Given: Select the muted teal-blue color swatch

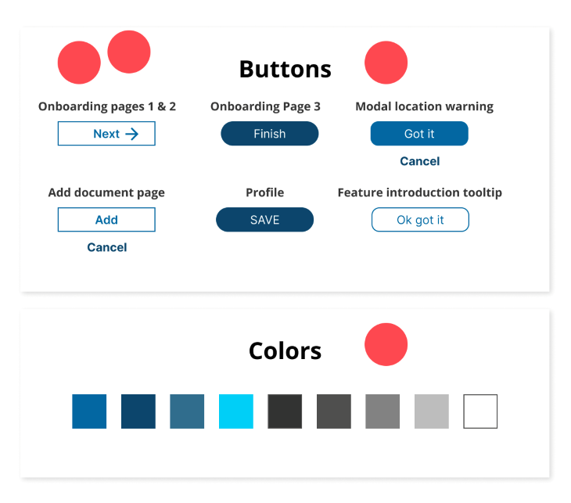Looking at the screenshot, I should click(187, 411).
